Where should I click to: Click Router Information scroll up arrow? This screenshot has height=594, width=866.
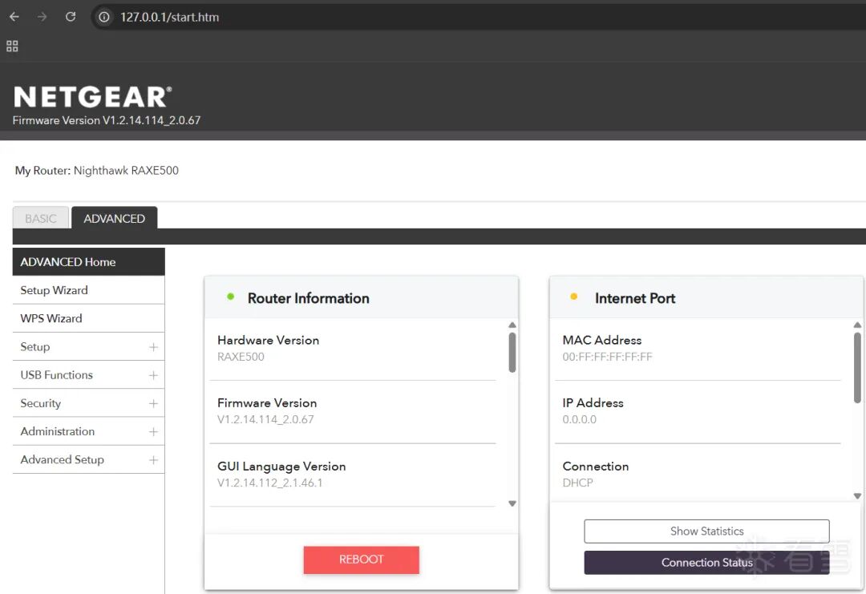pos(512,325)
